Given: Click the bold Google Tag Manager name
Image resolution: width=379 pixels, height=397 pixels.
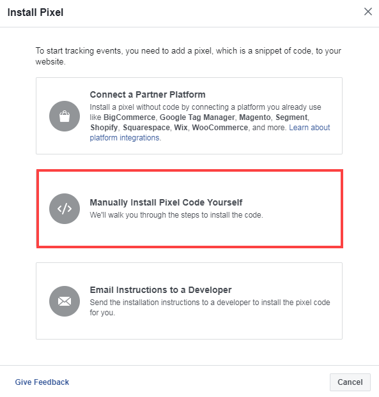Looking at the screenshot, I should click(x=197, y=117).
